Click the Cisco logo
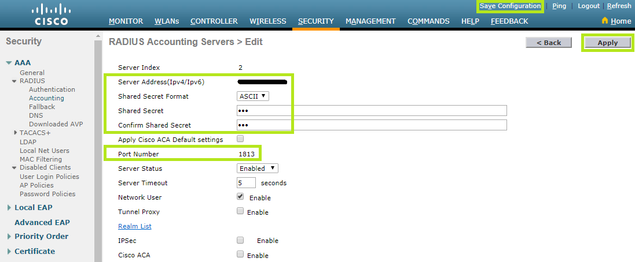The image size is (635, 262). coord(51,14)
